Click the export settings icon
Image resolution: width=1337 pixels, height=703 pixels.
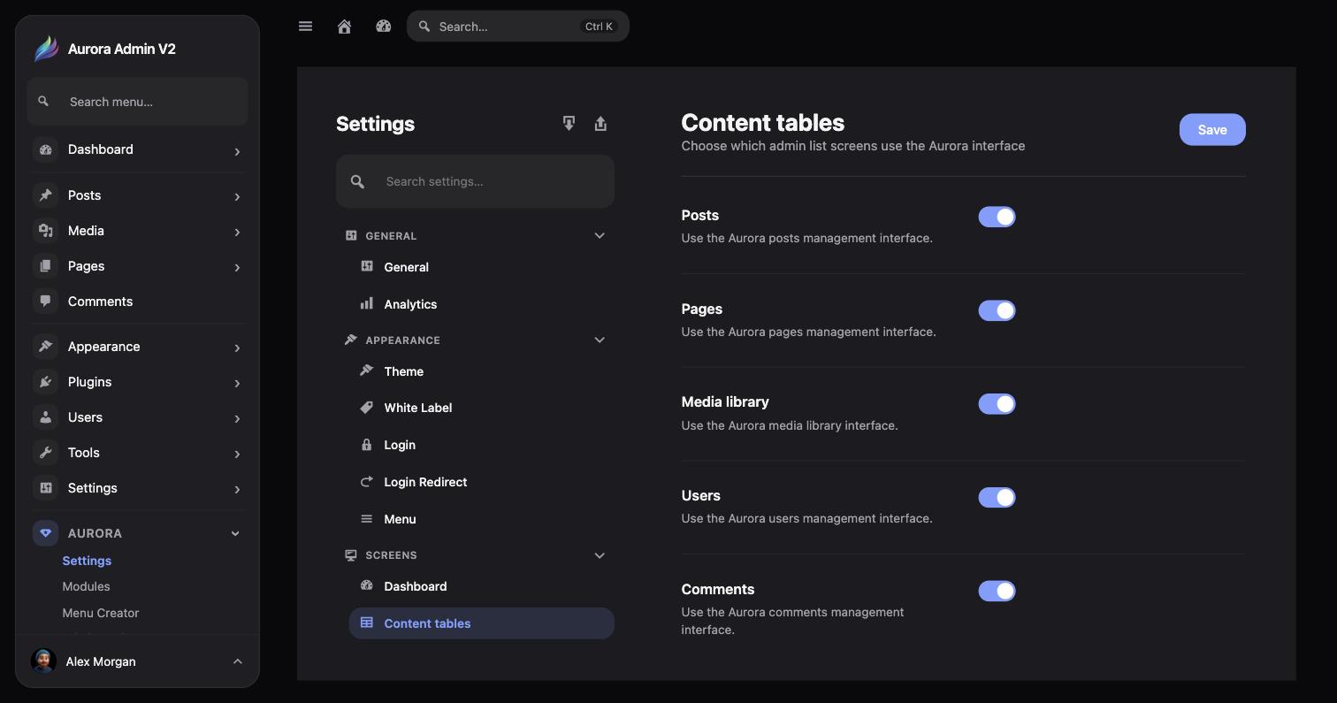coord(600,124)
